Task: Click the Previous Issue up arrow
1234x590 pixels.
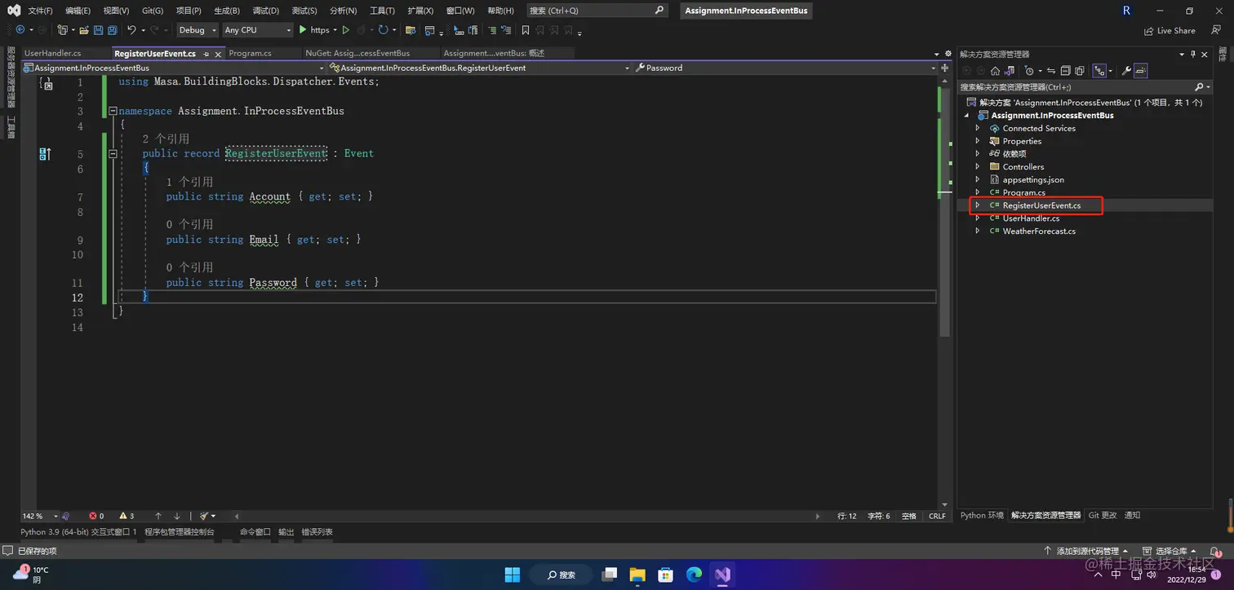Action: (x=158, y=516)
